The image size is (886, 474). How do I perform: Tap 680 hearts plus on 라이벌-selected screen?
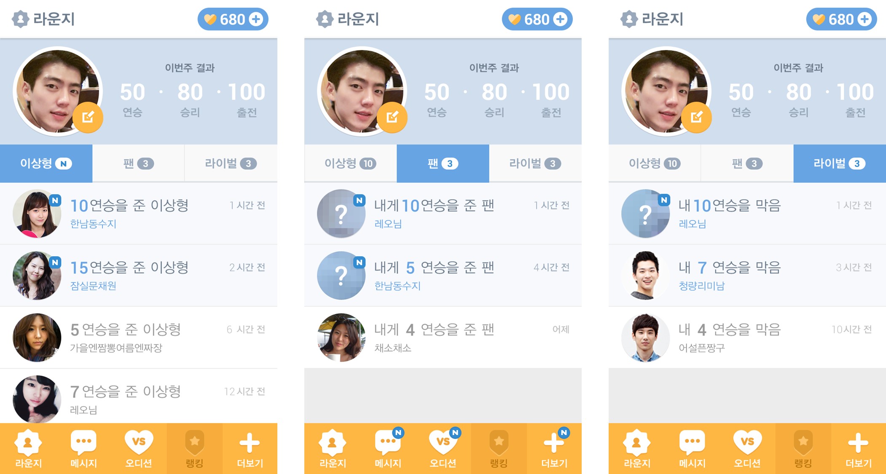pos(841,19)
